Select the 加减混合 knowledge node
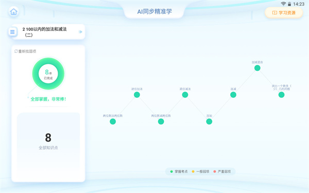Screen dimensions: 309x193 click(257, 68)
